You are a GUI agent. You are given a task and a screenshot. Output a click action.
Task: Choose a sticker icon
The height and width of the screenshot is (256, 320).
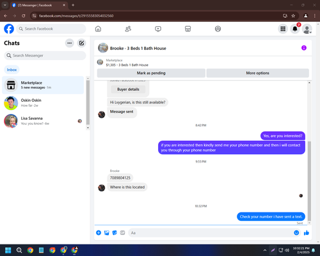pos(115,233)
